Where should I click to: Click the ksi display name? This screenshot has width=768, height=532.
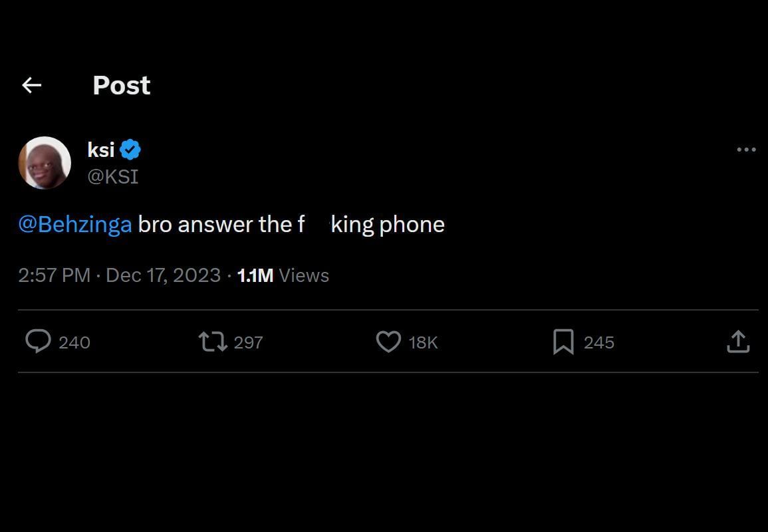pyautogui.click(x=101, y=150)
